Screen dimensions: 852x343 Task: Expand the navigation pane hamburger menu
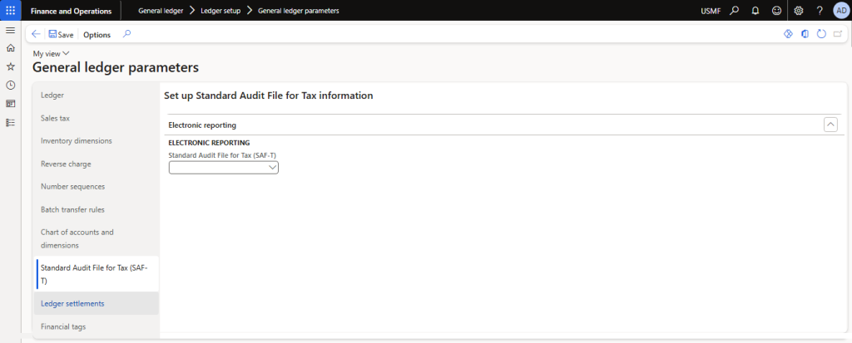tap(11, 30)
